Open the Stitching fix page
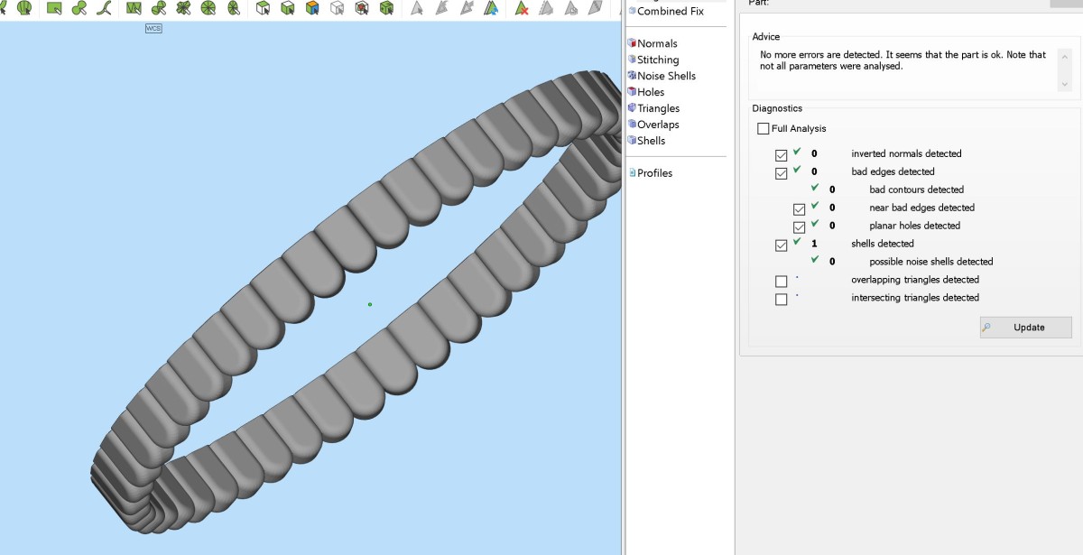The width and height of the screenshot is (1083, 555). (x=657, y=60)
